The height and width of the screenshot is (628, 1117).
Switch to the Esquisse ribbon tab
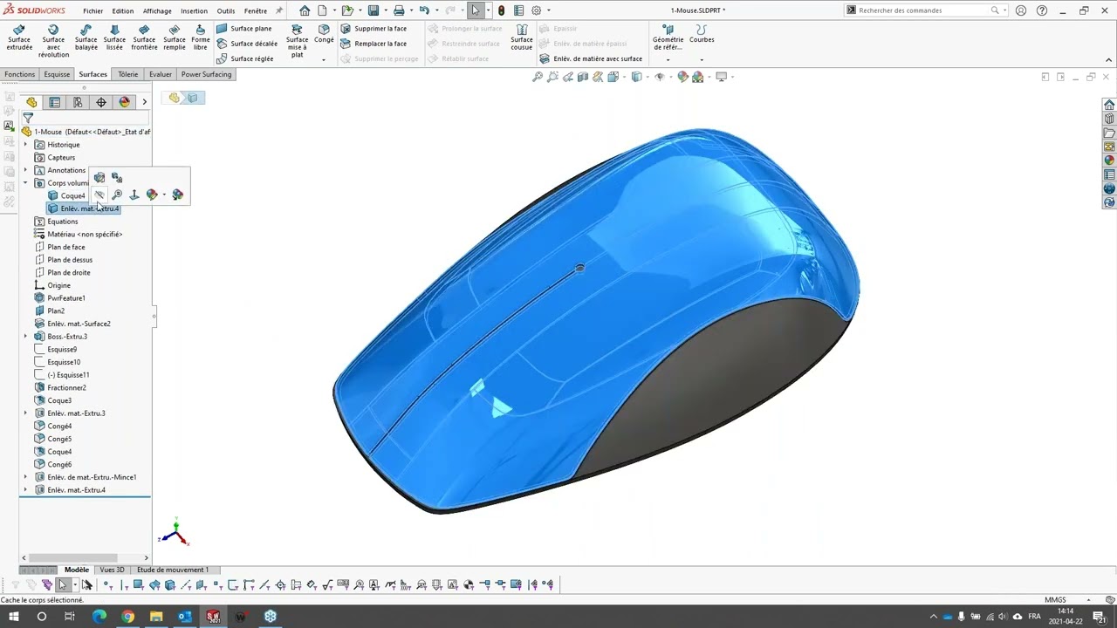(x=57, y=74)
